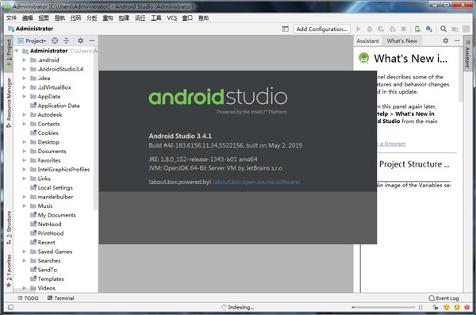
Task: Click the What's New panel scrollbar
Action: [x=460, y=75]
